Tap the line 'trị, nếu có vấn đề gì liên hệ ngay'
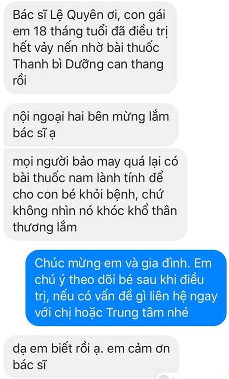This screenshot has width=229, height=379. click(x=126, y=296)
